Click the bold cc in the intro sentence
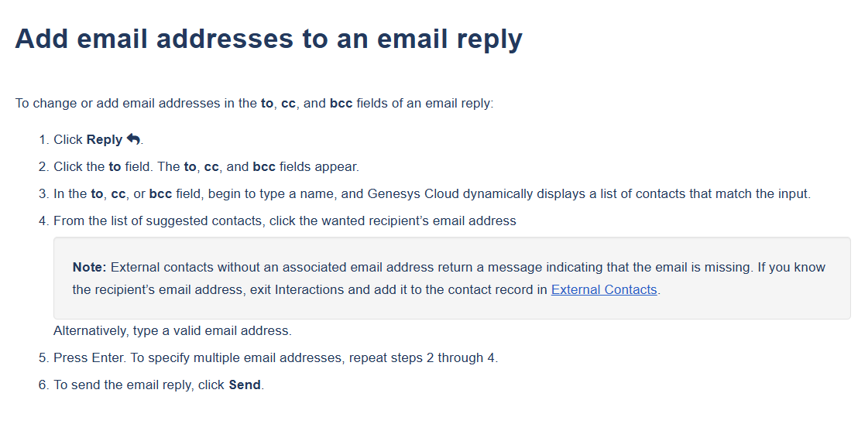 [x=288, y=103]
